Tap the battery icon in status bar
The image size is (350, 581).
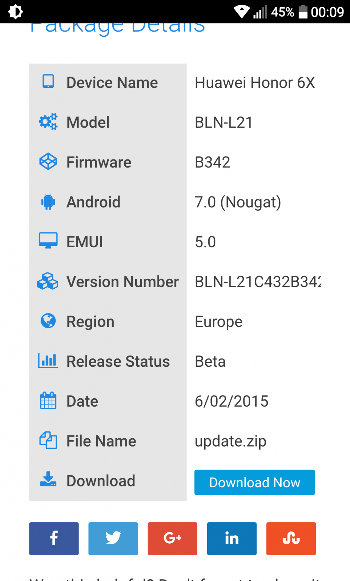303,12
